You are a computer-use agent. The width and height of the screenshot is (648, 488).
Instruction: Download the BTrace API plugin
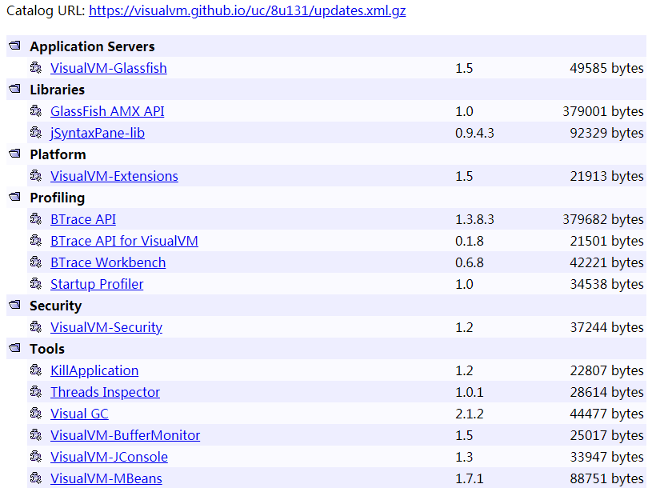pyautogui.click(x=83, y=219)
